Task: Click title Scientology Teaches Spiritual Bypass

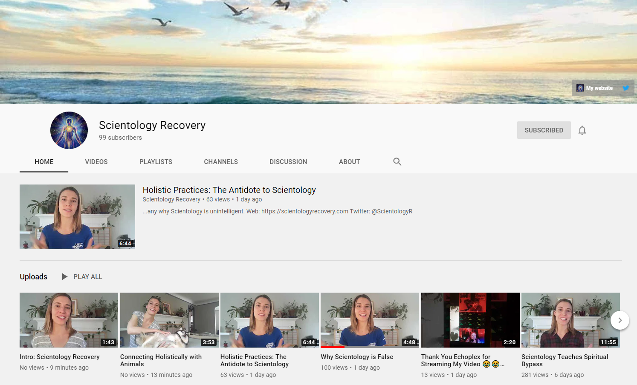Action: [x=565, y=360]
